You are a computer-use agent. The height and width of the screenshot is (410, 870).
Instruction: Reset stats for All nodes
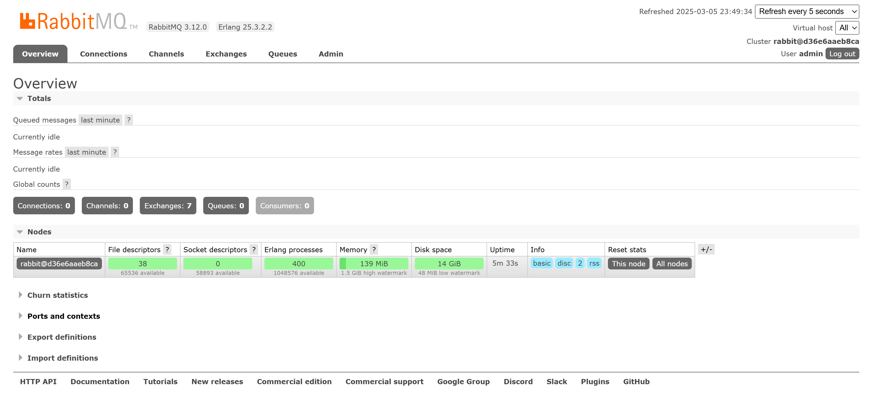pyautogui.click(x=672, y=264)
